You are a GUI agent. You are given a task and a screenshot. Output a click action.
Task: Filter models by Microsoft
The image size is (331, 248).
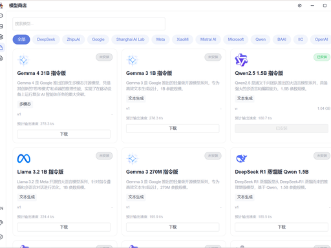[x=236, y=39]
